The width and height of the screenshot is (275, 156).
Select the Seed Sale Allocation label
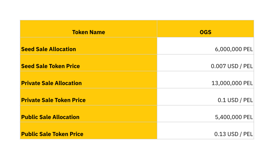pos(48,49)
